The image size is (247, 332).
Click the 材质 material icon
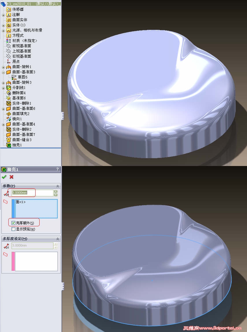[x=9, y=41]
